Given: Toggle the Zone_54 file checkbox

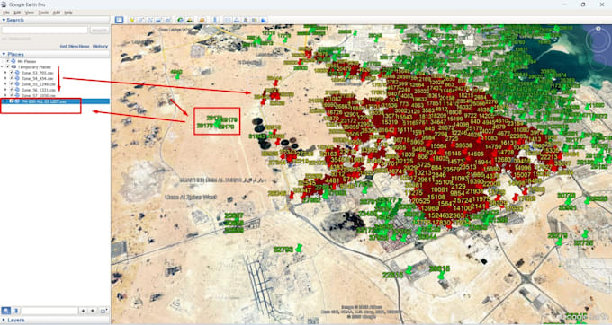Looking at the screenshot, I should (x=12, y=78).
